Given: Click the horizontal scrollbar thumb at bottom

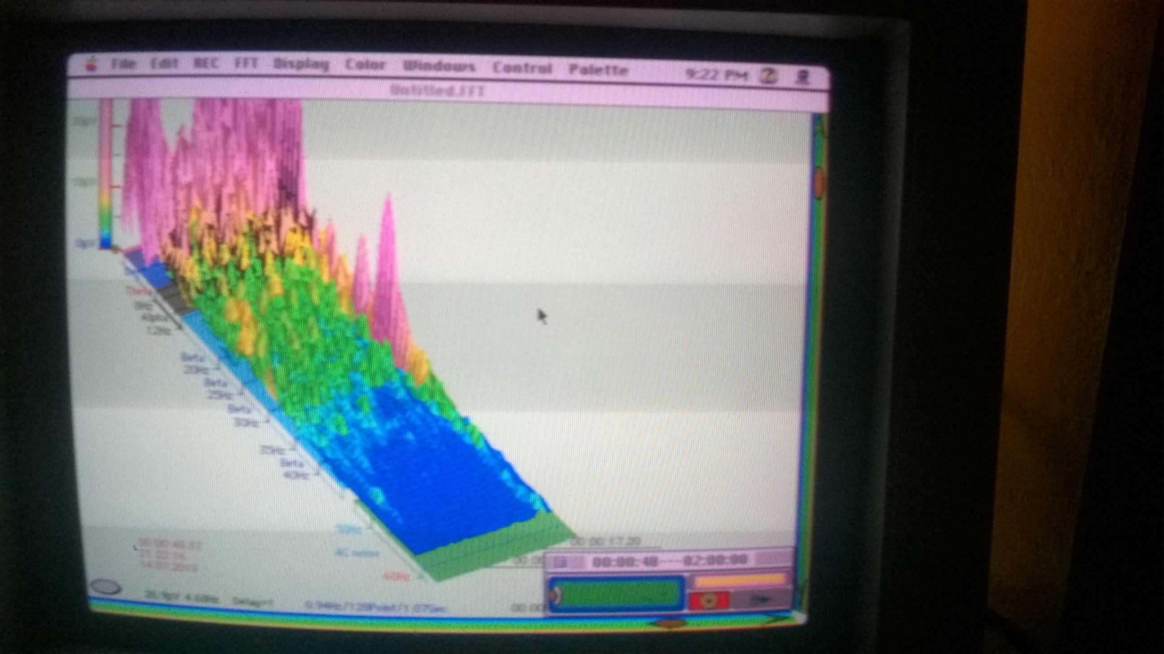Looking at the screenshot, I should point(670,624).
